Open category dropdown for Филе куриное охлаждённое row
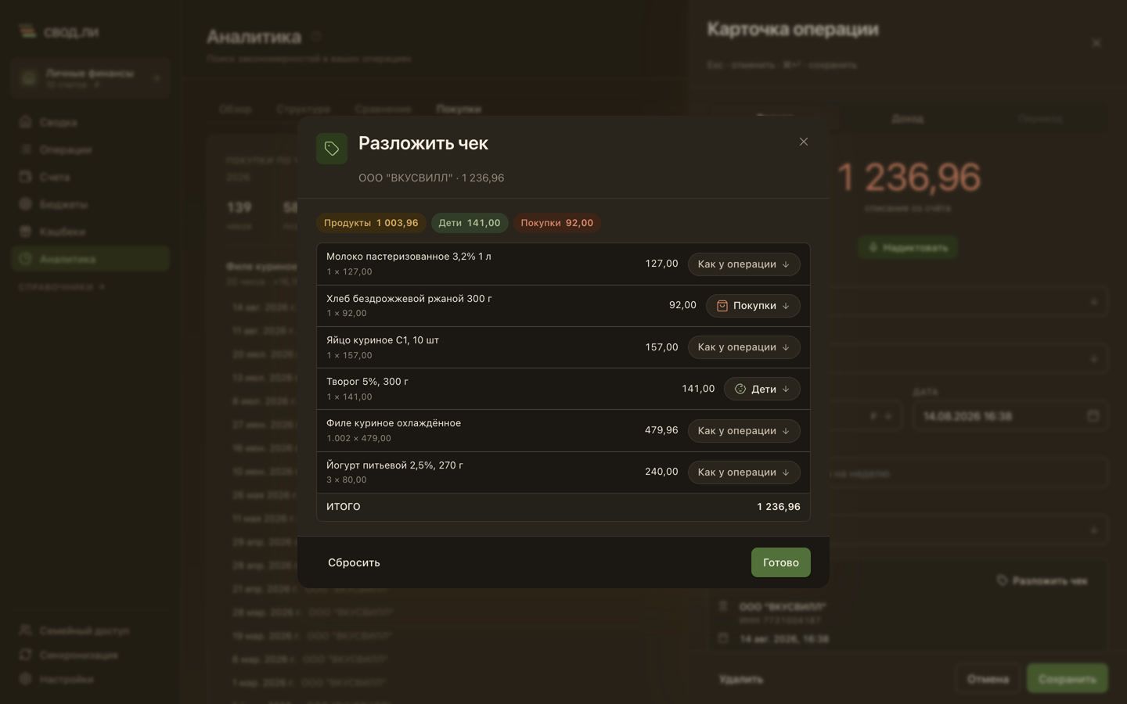 (744, 431)
